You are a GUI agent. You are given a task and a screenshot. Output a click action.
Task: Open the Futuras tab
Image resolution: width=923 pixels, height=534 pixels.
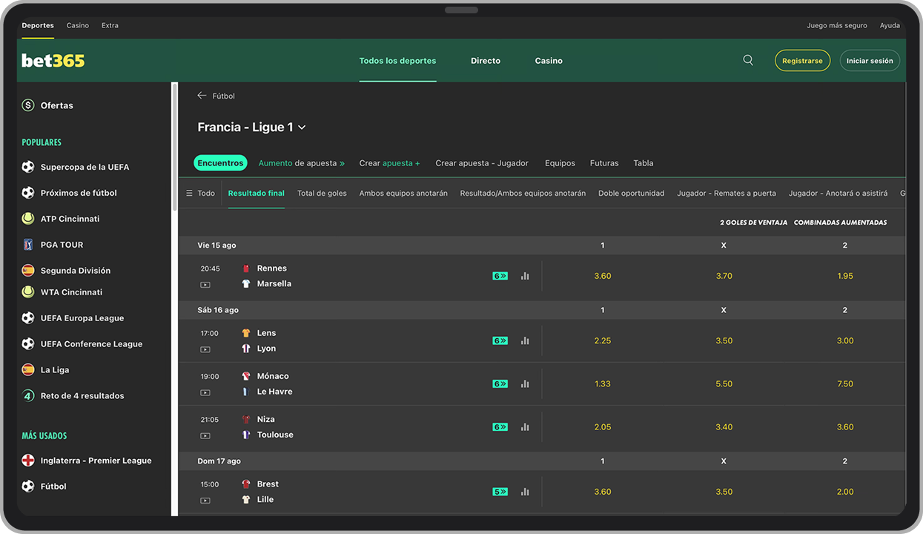tap(604, 163)
